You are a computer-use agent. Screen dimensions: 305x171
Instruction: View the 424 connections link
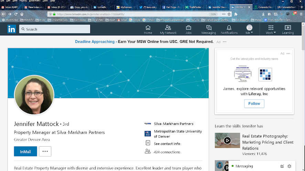(x=167, y=152)
